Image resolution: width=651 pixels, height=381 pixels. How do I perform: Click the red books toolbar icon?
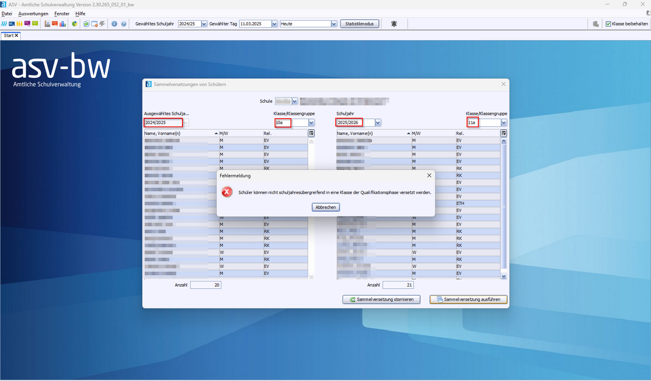click(54, 24)
